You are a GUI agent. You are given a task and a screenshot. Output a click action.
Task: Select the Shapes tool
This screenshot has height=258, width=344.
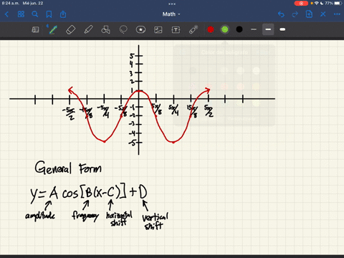tap(105, 29)
